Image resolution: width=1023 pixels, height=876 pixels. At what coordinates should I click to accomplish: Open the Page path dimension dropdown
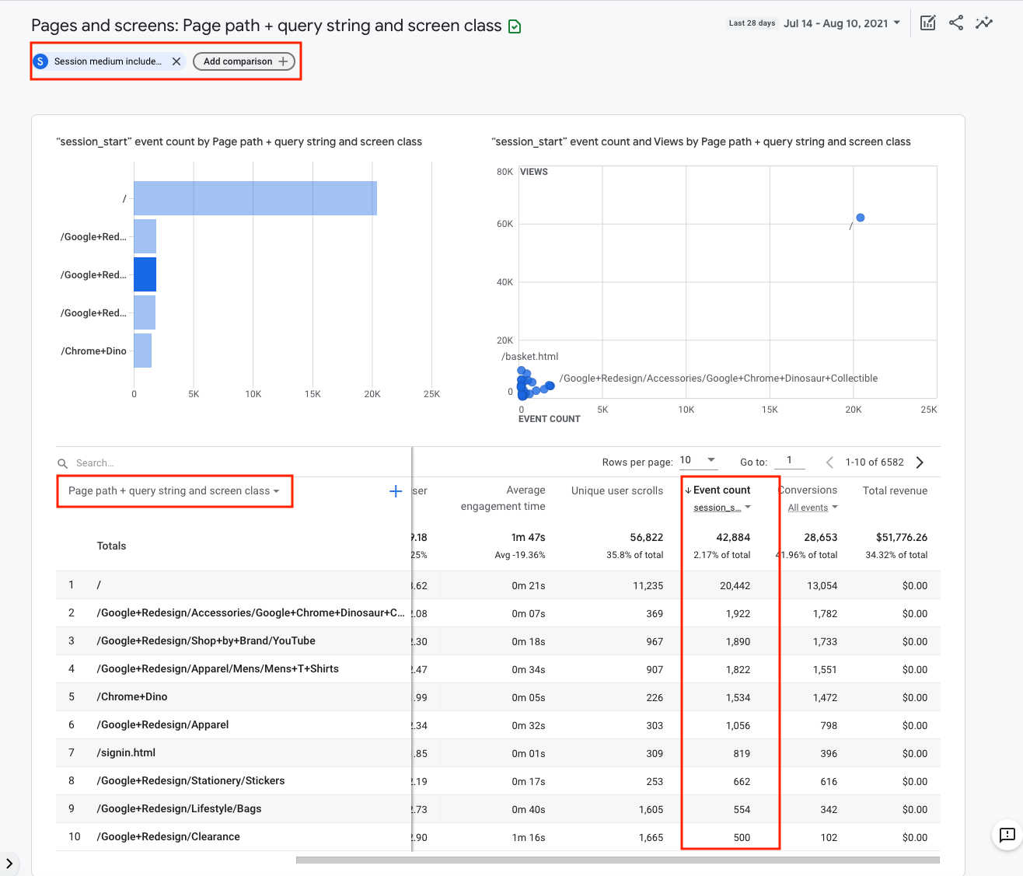click(174, 490)
